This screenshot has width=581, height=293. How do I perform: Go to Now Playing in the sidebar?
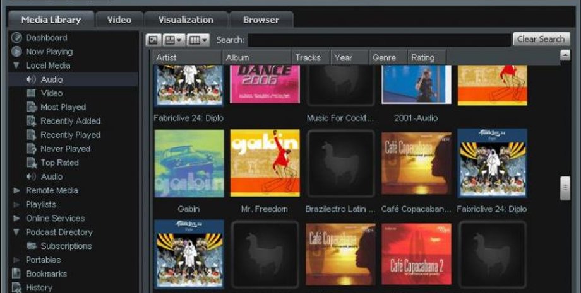coord(49,52)
